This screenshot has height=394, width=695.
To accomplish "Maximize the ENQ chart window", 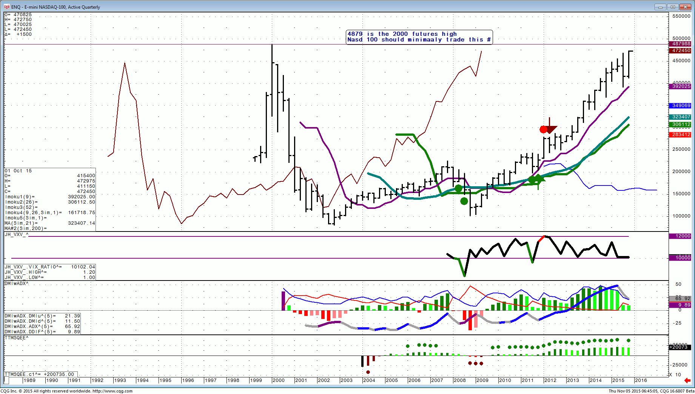I will coord(673,7).
